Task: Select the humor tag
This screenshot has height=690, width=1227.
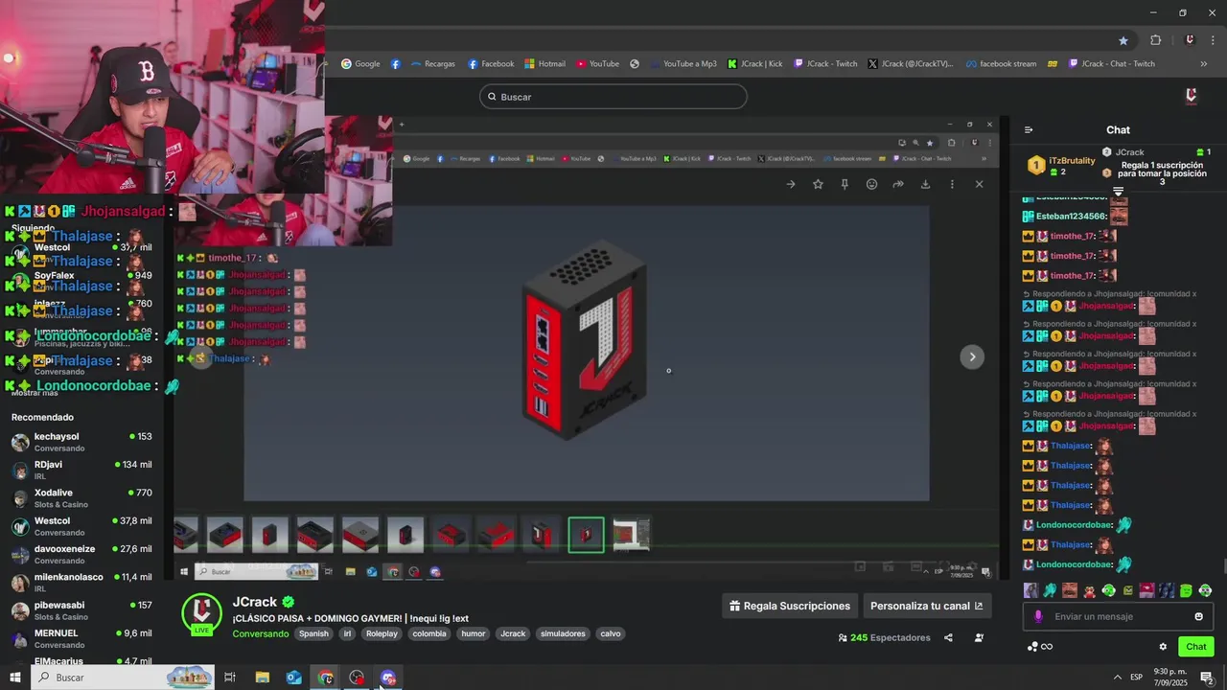Action: [474, 633]
